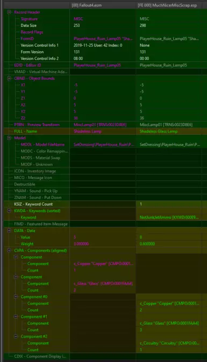Click Data Size value 298
The image size is (207, 362).
point(143,25)
